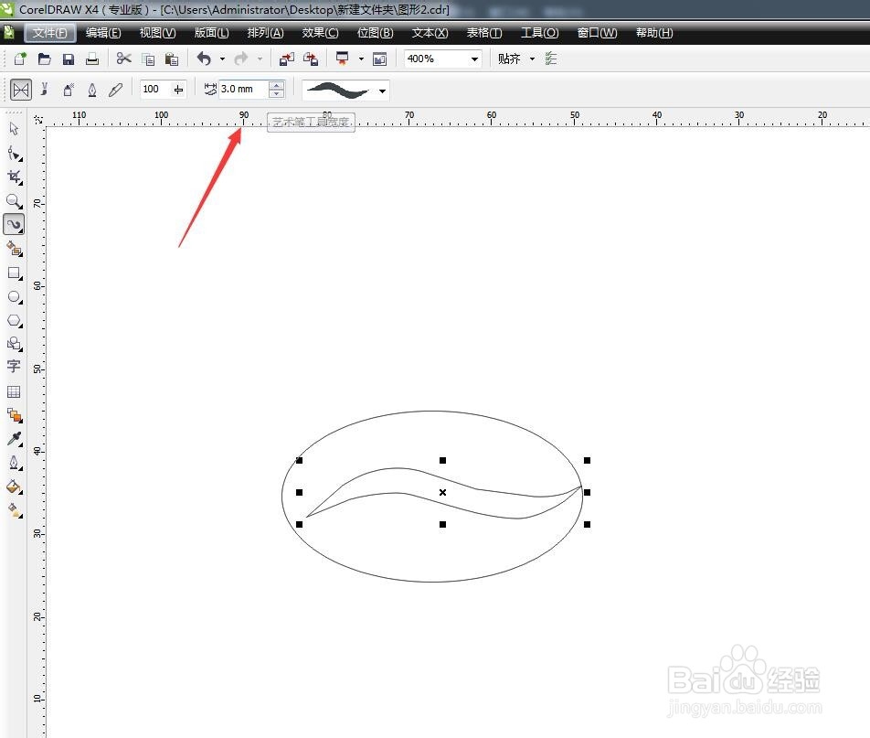The image size is (870, 738).
Task: Expand the 贴齐 snap dropdown
Action: pos(532,59)
